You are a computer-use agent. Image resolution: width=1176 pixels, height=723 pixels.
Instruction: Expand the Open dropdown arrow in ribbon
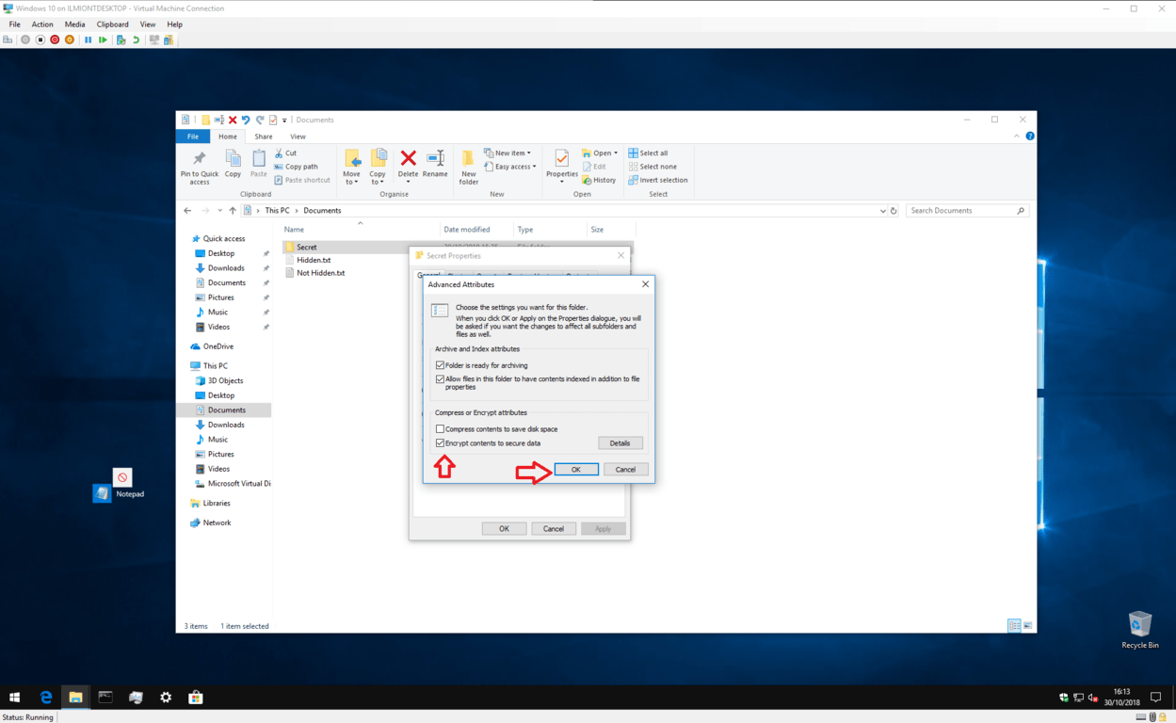[x=616, y=153]
